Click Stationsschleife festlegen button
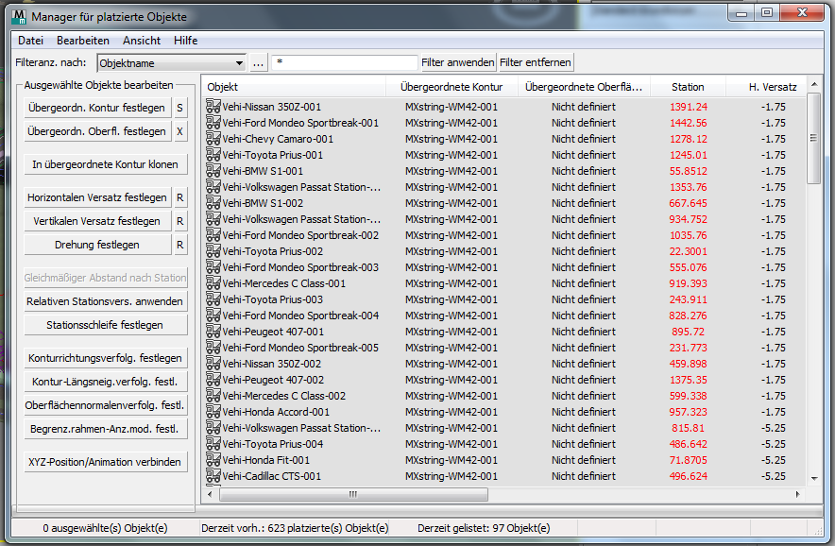 point(106,324)
